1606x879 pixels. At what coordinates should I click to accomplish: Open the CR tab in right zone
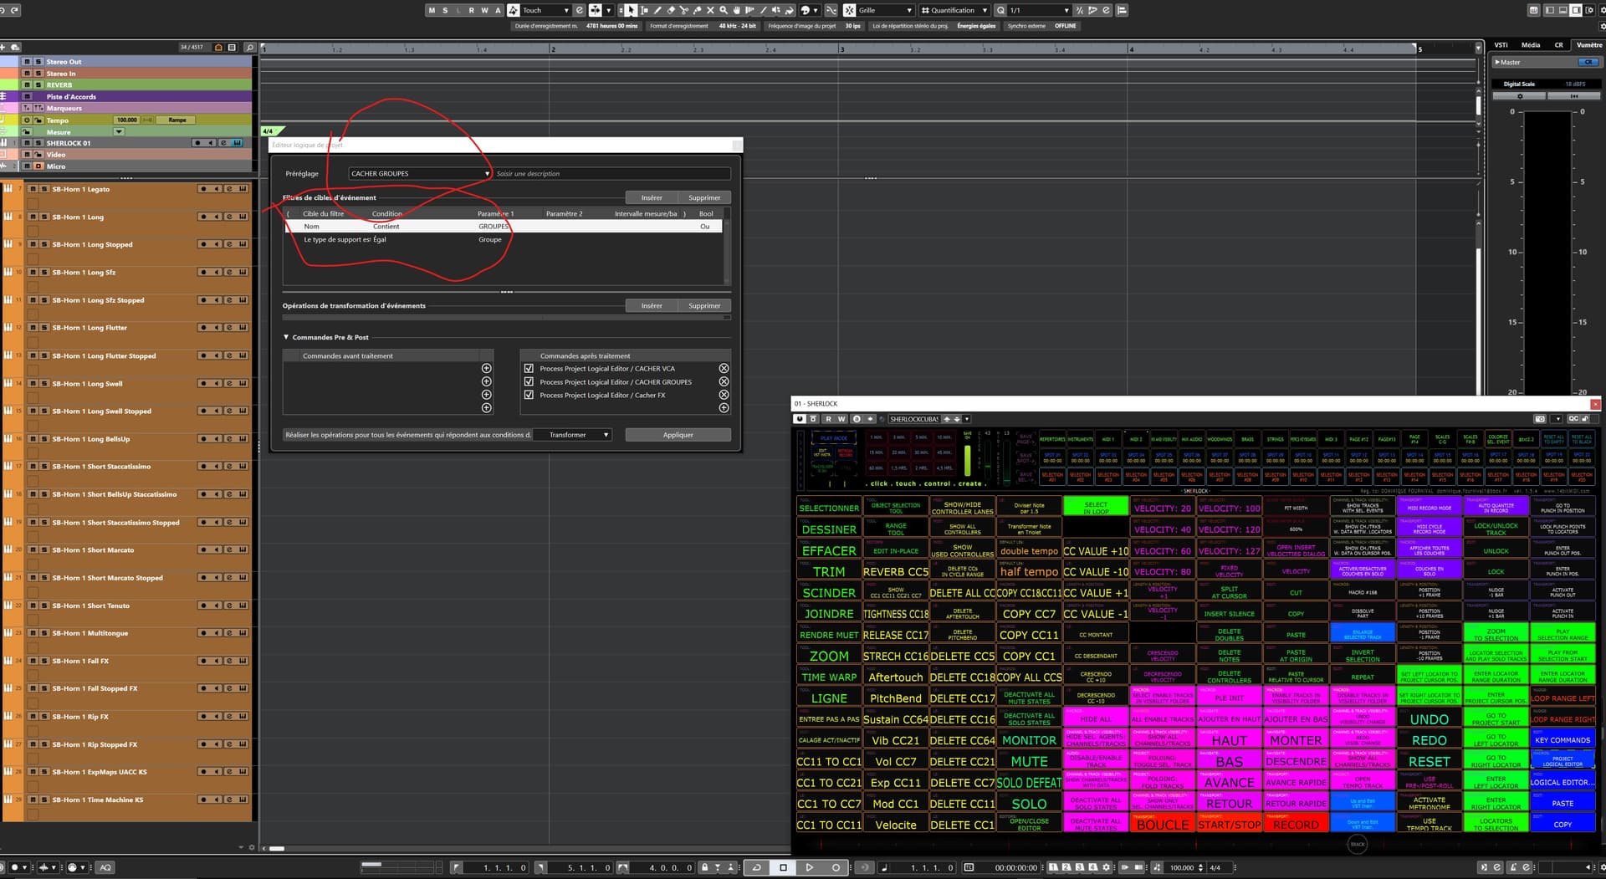tap(1558, 45)
